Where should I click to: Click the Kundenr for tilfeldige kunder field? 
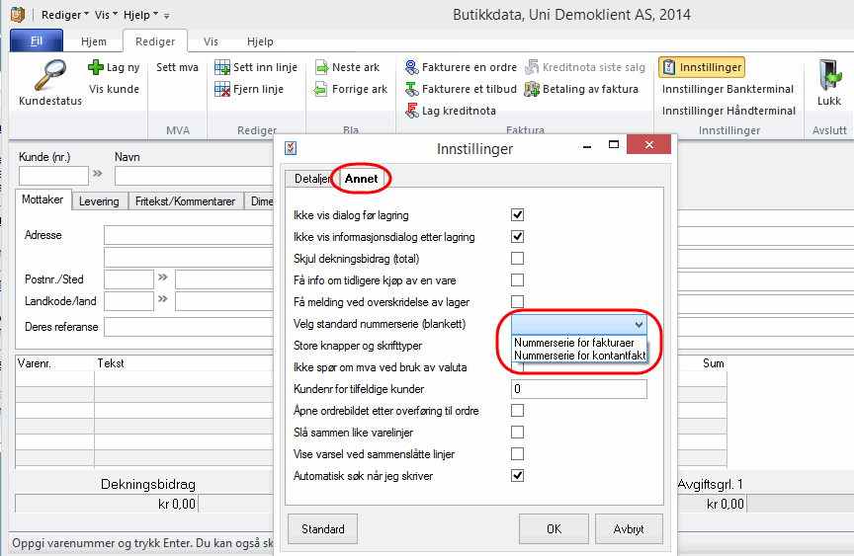(578, 389)
